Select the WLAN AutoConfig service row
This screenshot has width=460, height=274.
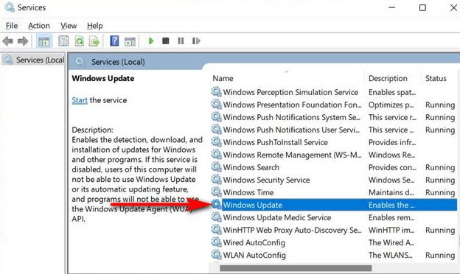tap(334, 256)
